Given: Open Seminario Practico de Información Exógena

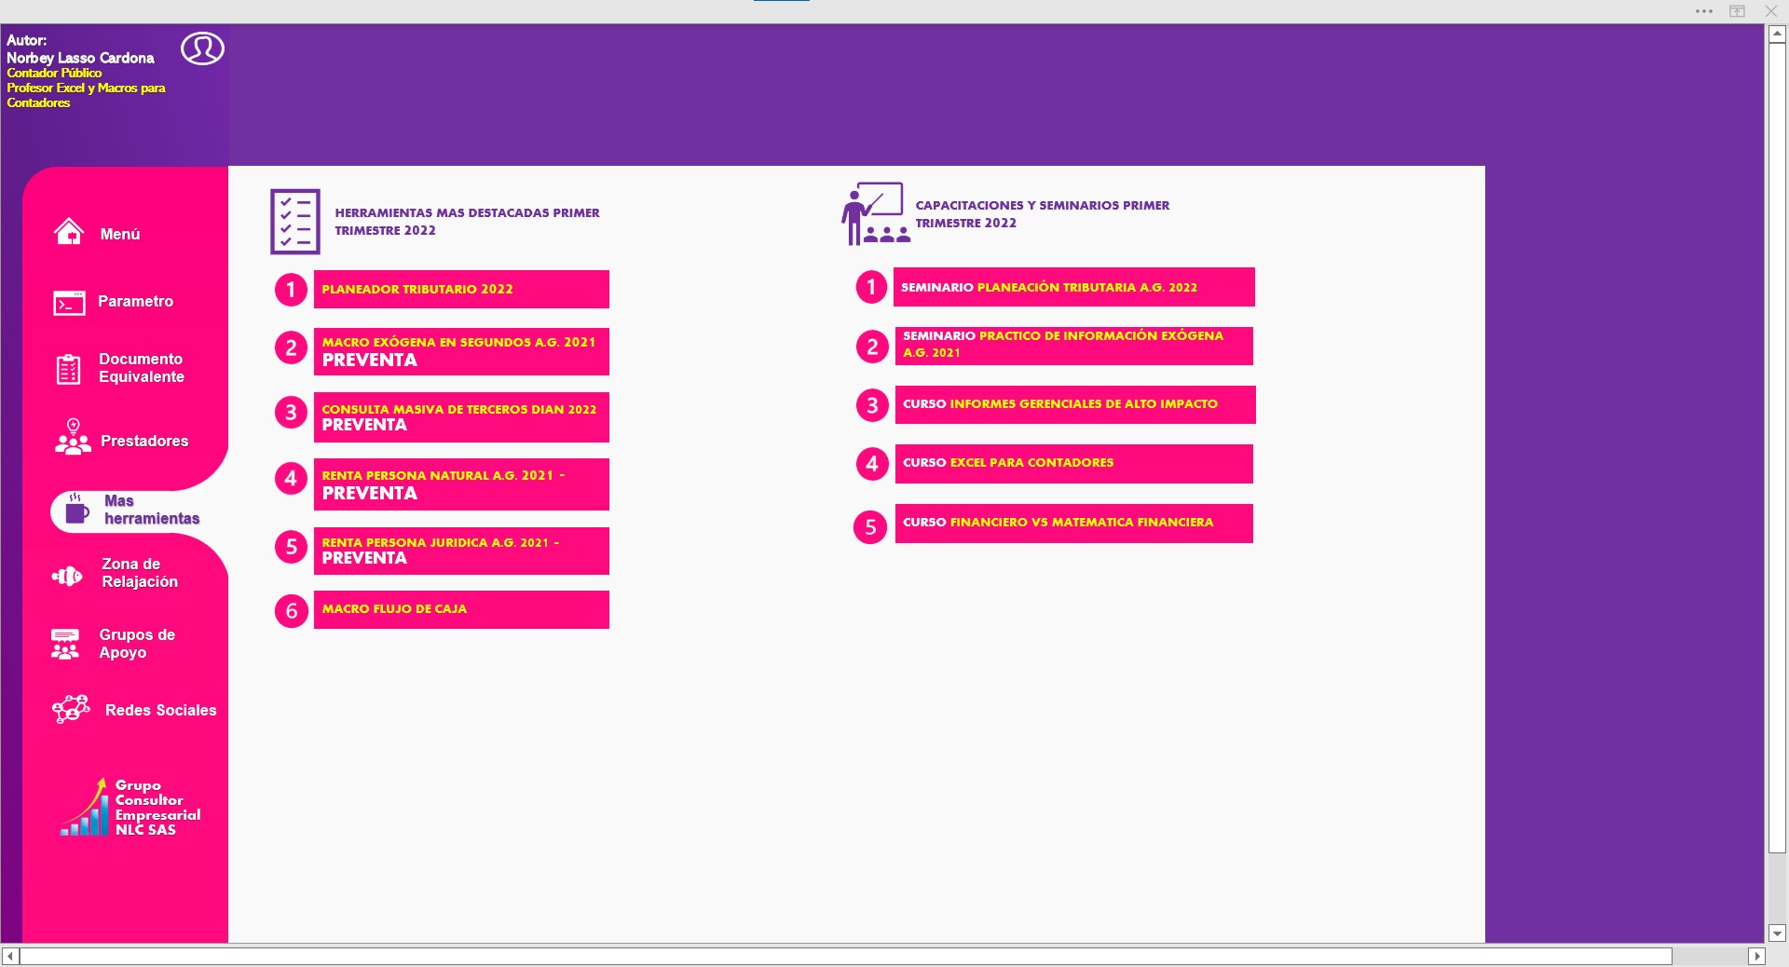Looking at the screenshot, I should point(1074,346).
